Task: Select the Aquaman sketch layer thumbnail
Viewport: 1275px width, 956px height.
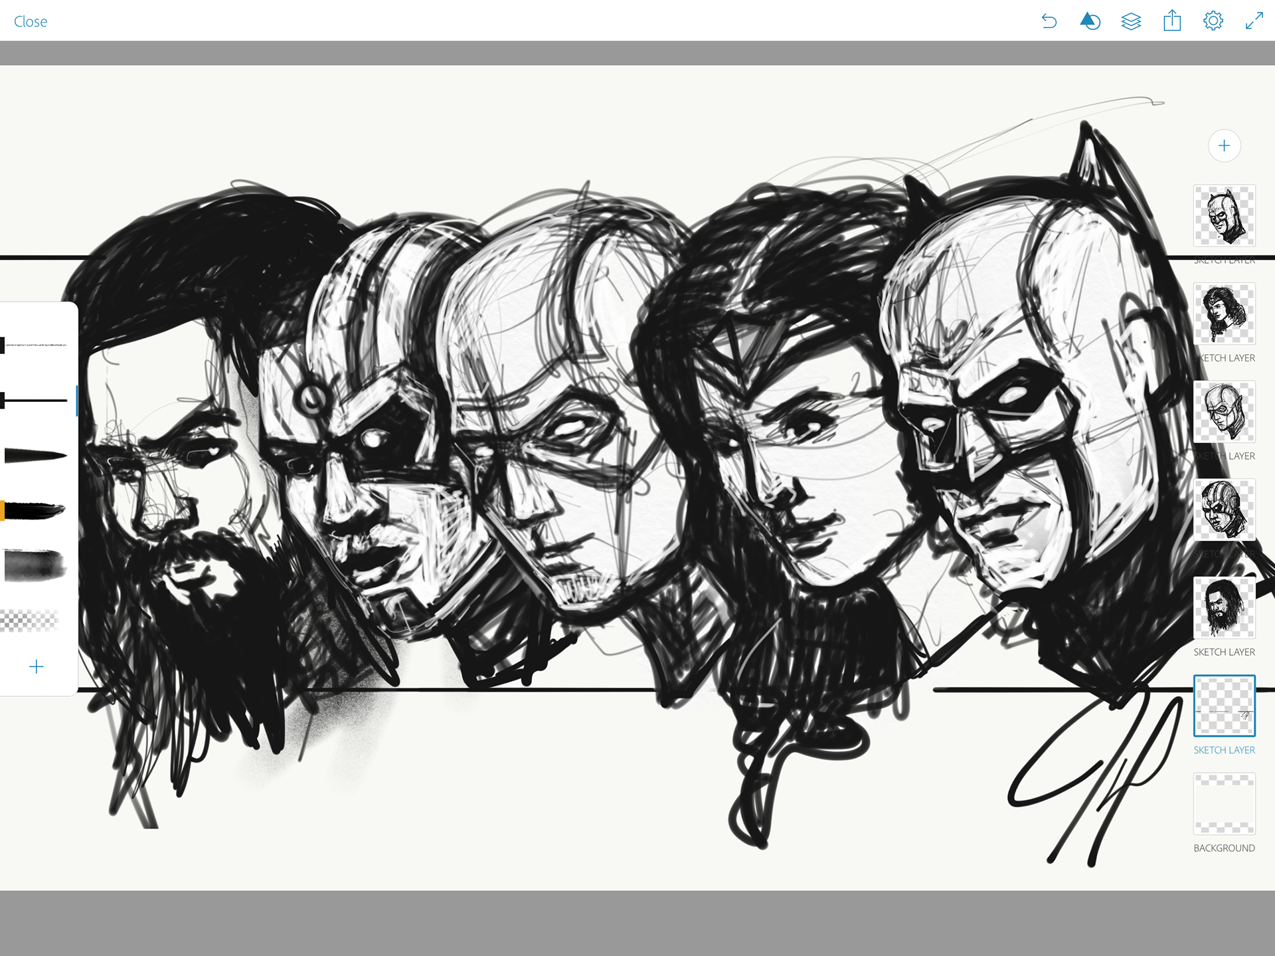Action: (x=1224, y=608)
